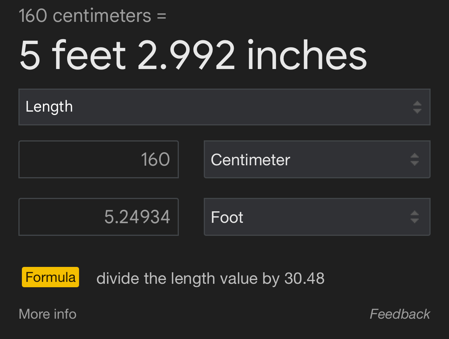449x339 pixels.
Task: Click the Foot dropdown arrows icon
Action: pyautogui.click(x=414, y=217)
